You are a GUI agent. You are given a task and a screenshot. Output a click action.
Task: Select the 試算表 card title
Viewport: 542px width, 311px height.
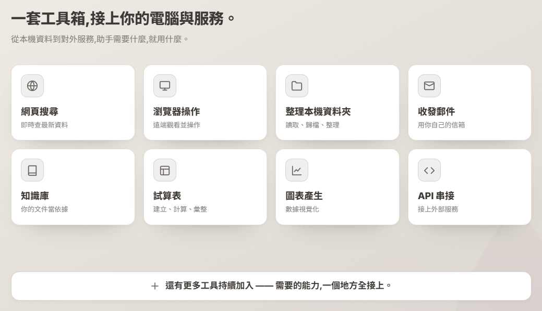[167, 196]
